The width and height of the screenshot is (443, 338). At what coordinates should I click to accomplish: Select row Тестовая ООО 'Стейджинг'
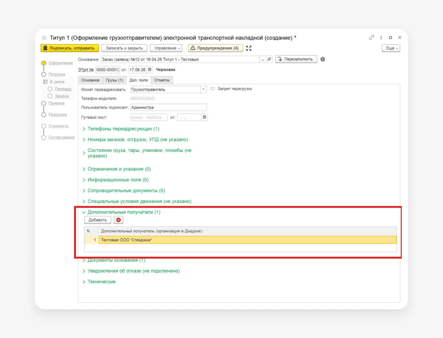(x=241, y=240)
